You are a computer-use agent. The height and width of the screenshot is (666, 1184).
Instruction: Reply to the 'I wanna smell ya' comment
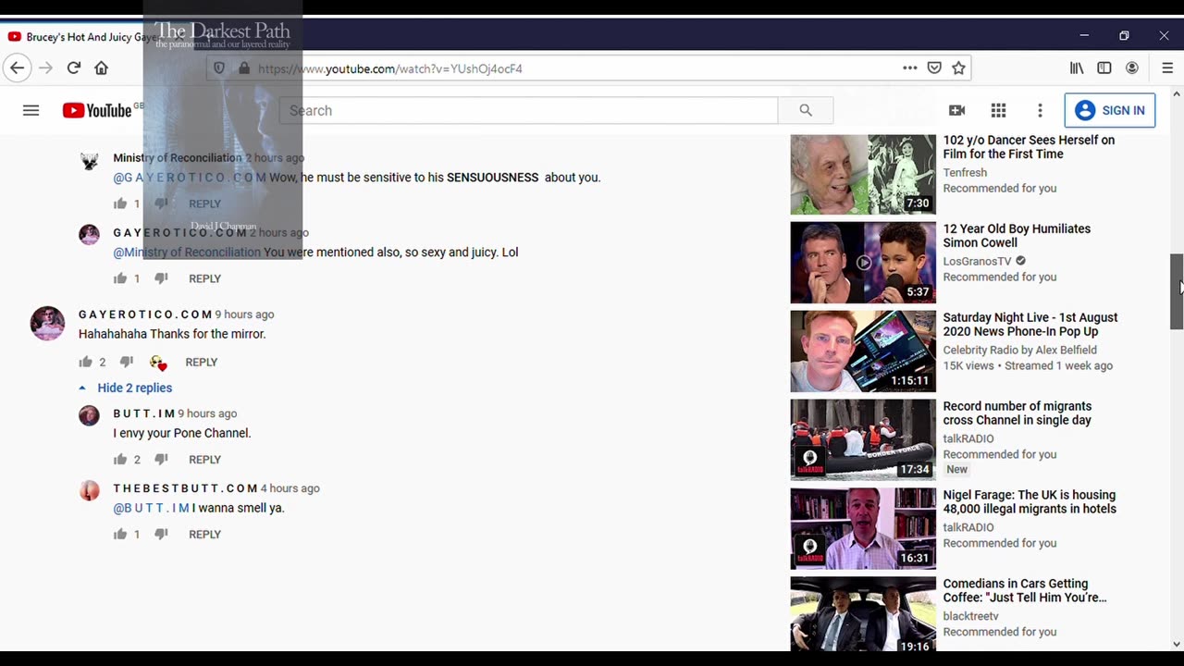tap(204, 535)
